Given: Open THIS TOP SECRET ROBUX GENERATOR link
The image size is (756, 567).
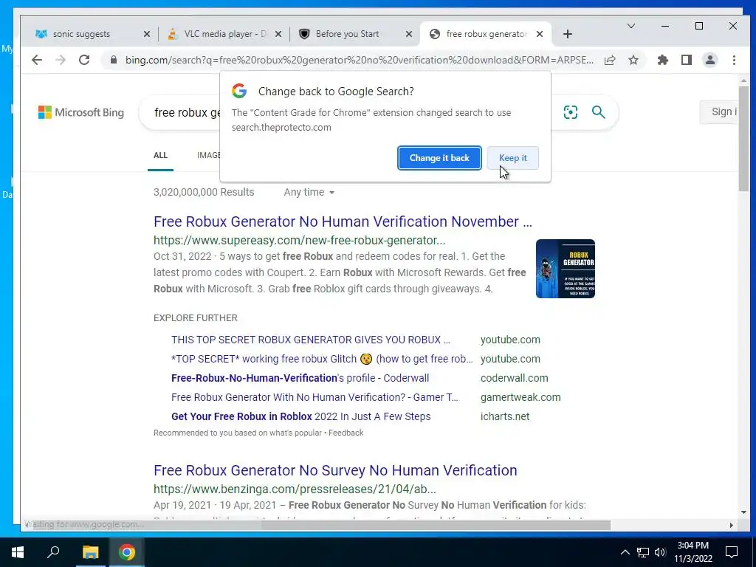Looking at the screenshot, I should tap(311, 340).
